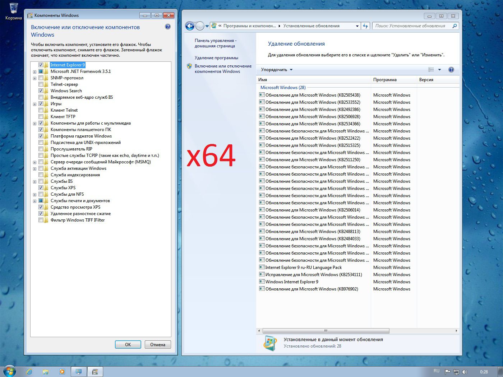The width and height of the screenshot is (503, 377).
Task: Collapse the Microsoft Windows (28) group header
Action: [283, 88]
